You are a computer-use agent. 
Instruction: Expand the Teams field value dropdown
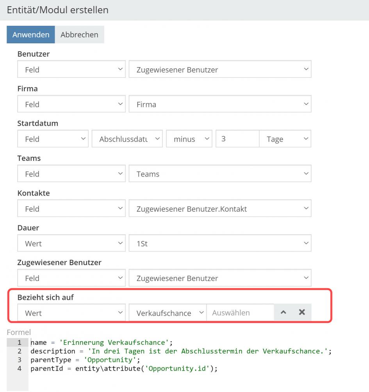[220, 174]
